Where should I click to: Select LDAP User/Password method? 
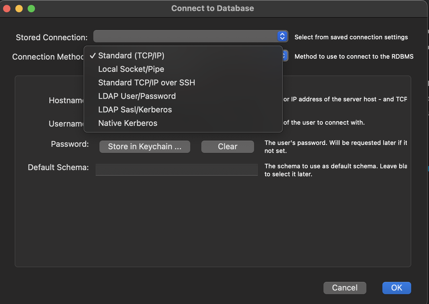(137, 96)
